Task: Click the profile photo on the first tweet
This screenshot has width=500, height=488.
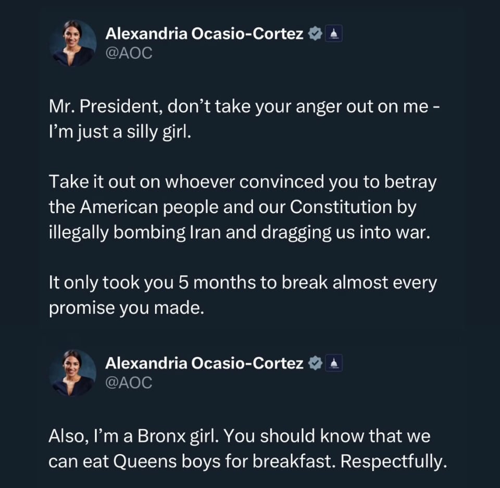Action: tap(73, 43)
